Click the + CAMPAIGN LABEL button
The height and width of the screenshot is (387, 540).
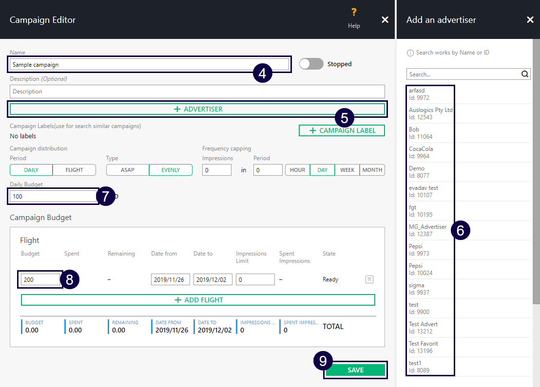pos(342,130)
